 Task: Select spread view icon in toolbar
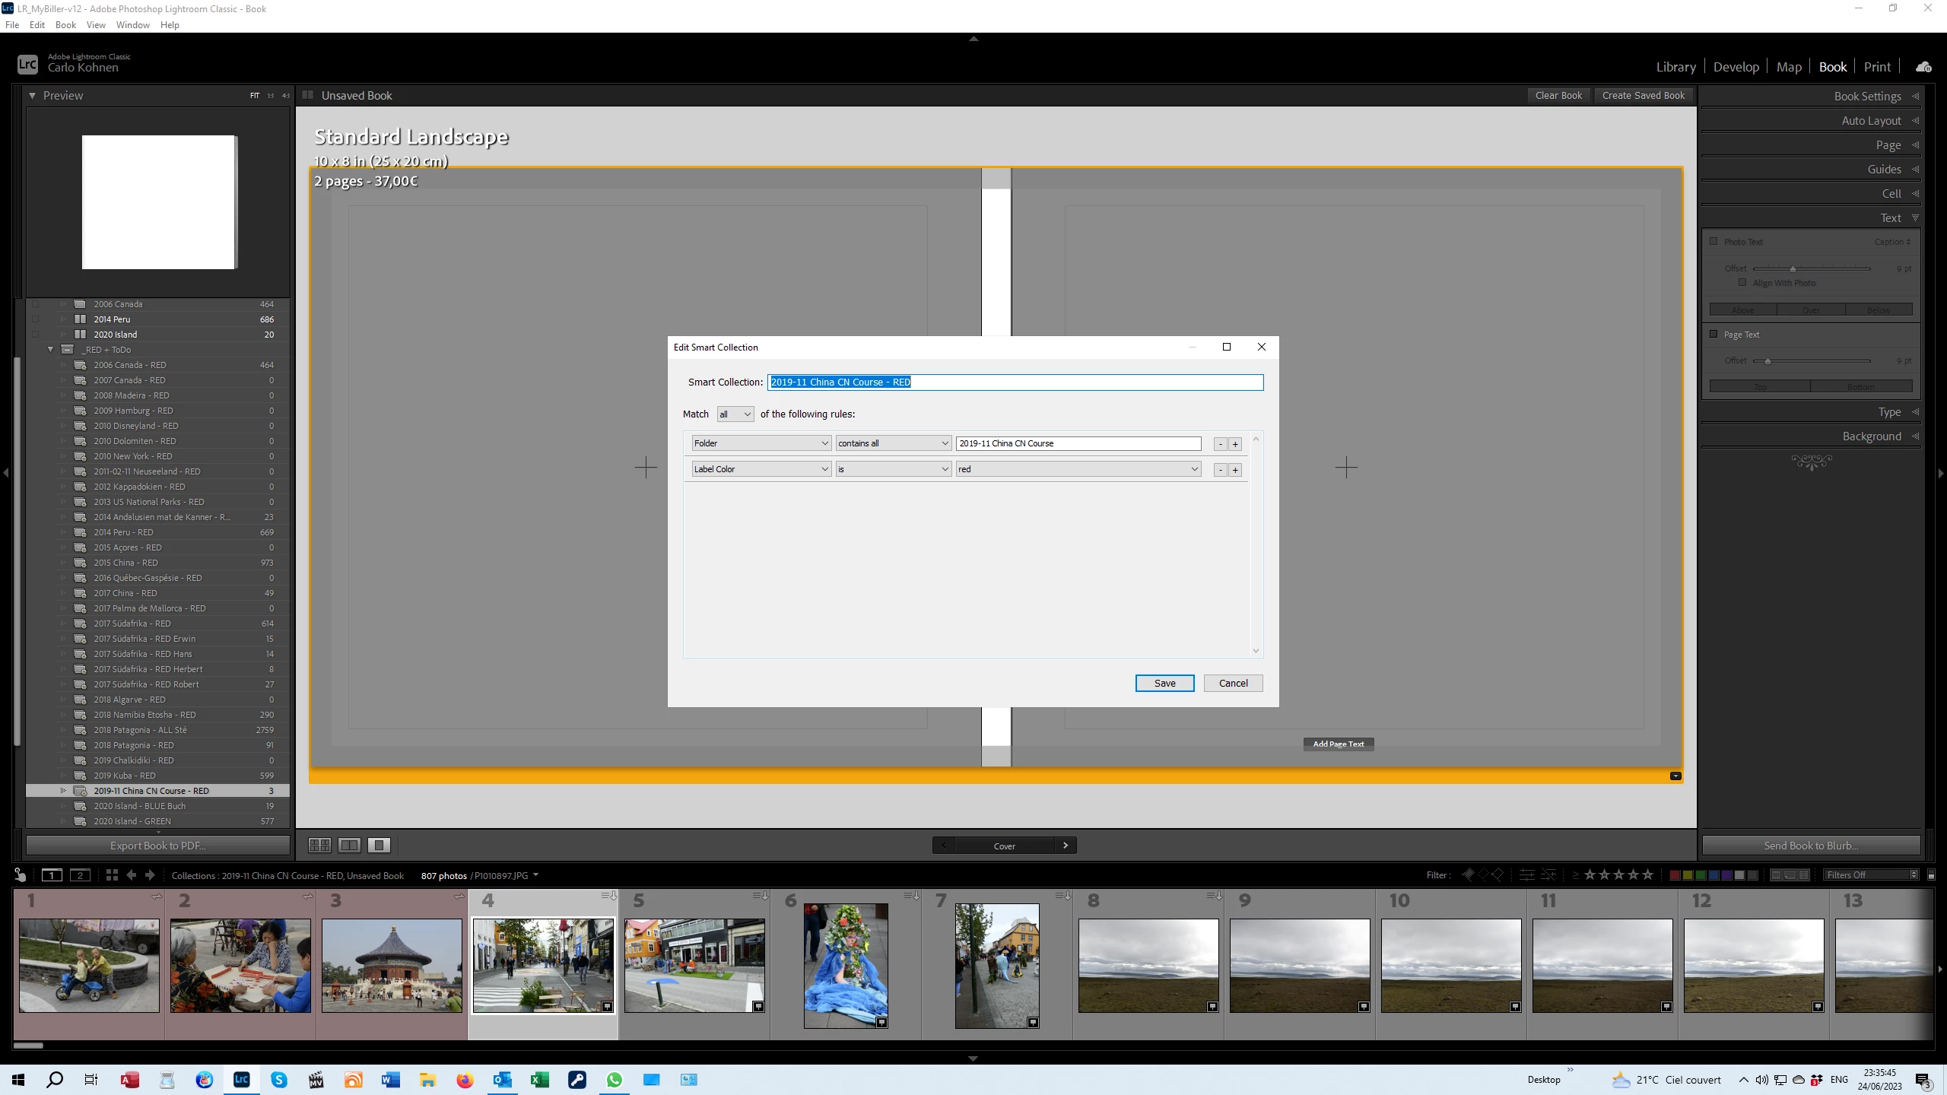pyautogui.click(x=349, y=845)
